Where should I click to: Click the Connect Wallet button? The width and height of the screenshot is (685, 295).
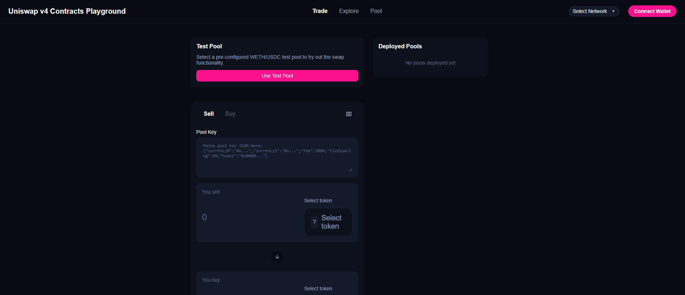[x=652, y=11]
